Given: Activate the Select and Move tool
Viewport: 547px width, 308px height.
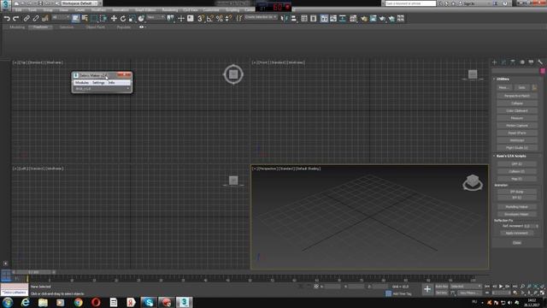Looking at the screenshot, I should coord(114,19).
